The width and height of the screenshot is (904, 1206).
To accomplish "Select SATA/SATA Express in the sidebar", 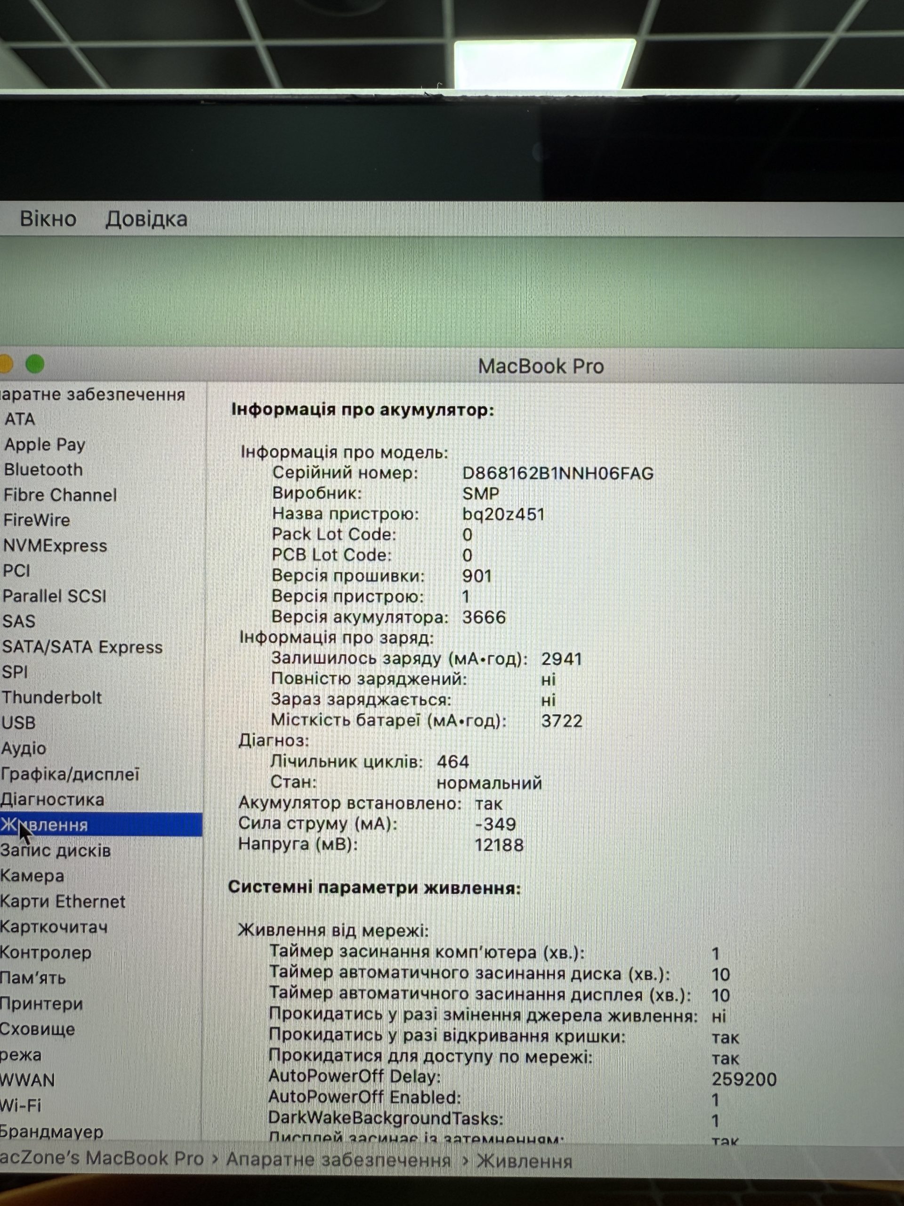I will (x=82, y=647).
